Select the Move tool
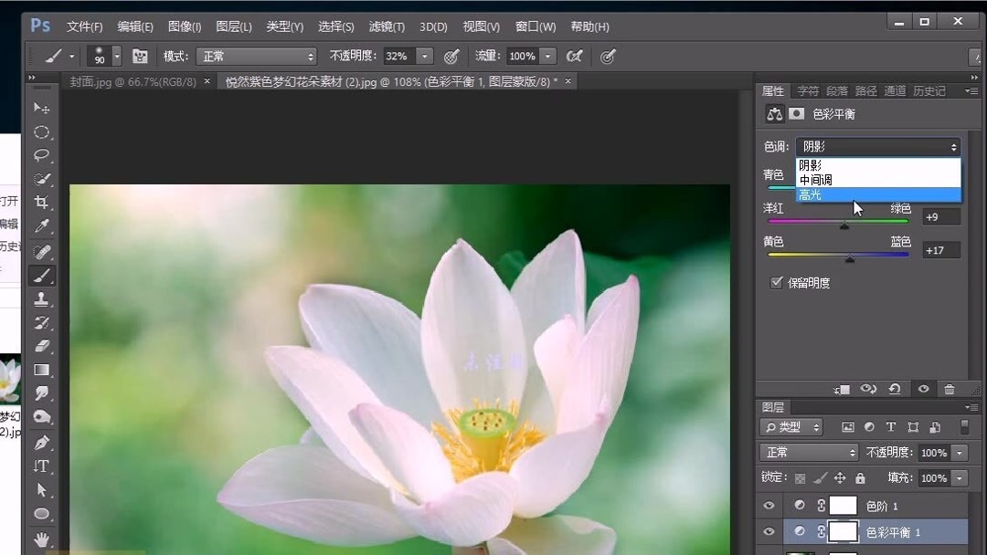 (42, 108)
